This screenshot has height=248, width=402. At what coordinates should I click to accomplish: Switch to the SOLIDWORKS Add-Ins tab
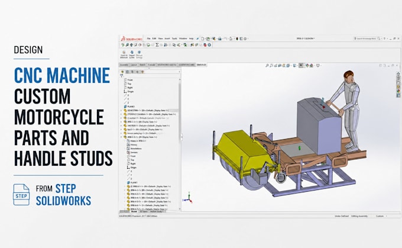167,65
